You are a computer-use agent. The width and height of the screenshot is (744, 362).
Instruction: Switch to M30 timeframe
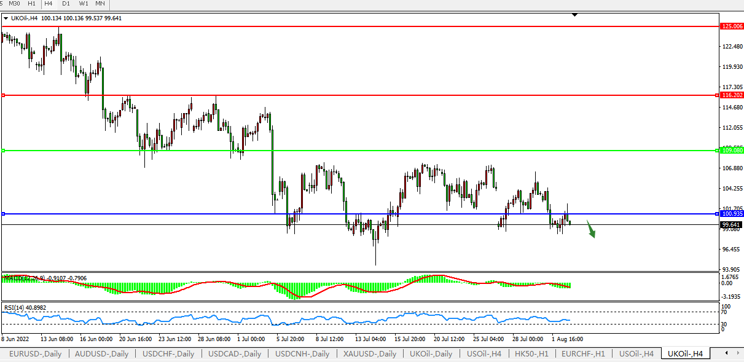[x=14, y=4]
